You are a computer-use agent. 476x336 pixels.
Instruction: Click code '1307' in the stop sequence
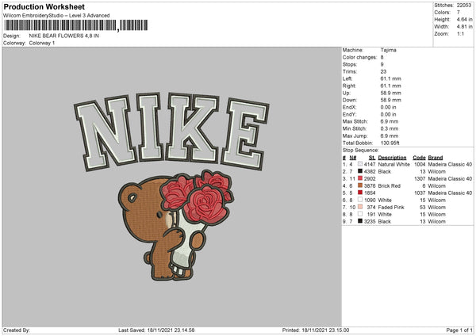click(420, 179)
